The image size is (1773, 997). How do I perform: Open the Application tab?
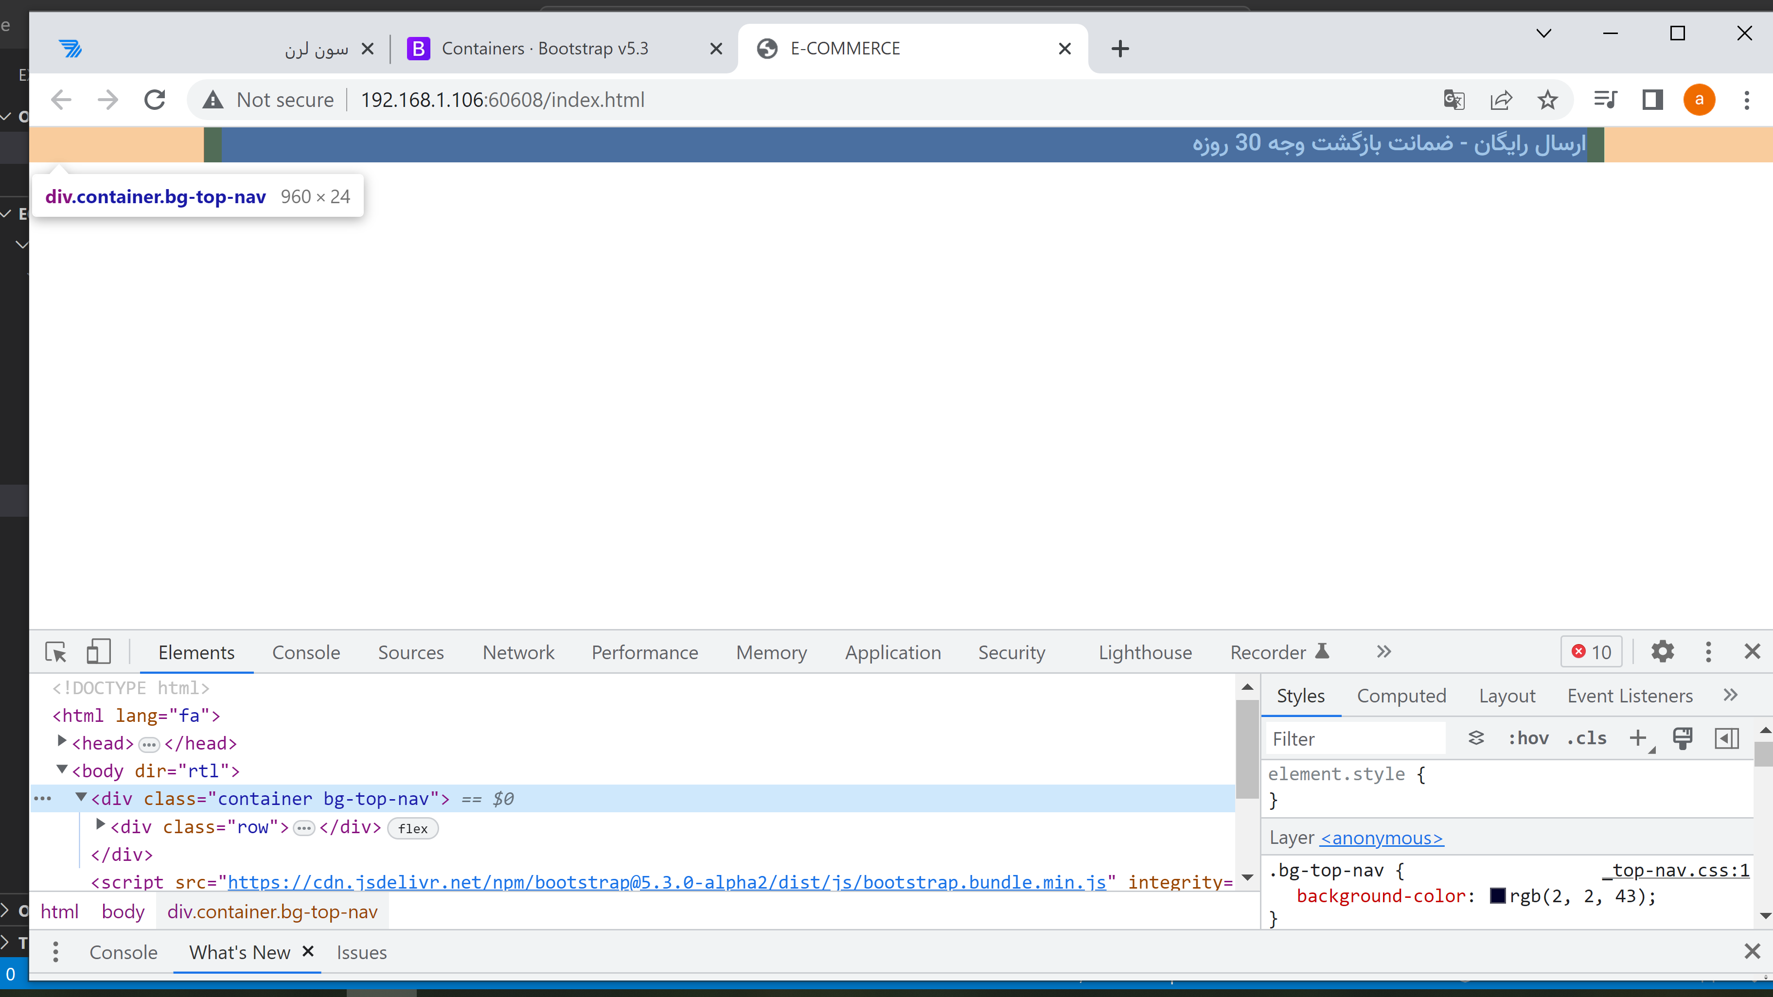tap(893, 651)
